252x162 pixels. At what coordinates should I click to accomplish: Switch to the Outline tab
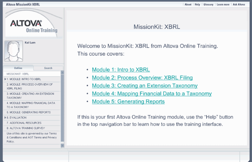click(x=18, y=68)
